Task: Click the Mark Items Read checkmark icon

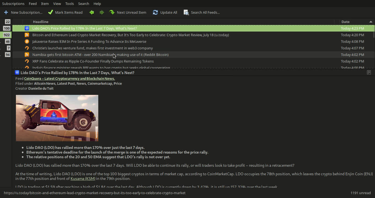Action: (50, 12)
